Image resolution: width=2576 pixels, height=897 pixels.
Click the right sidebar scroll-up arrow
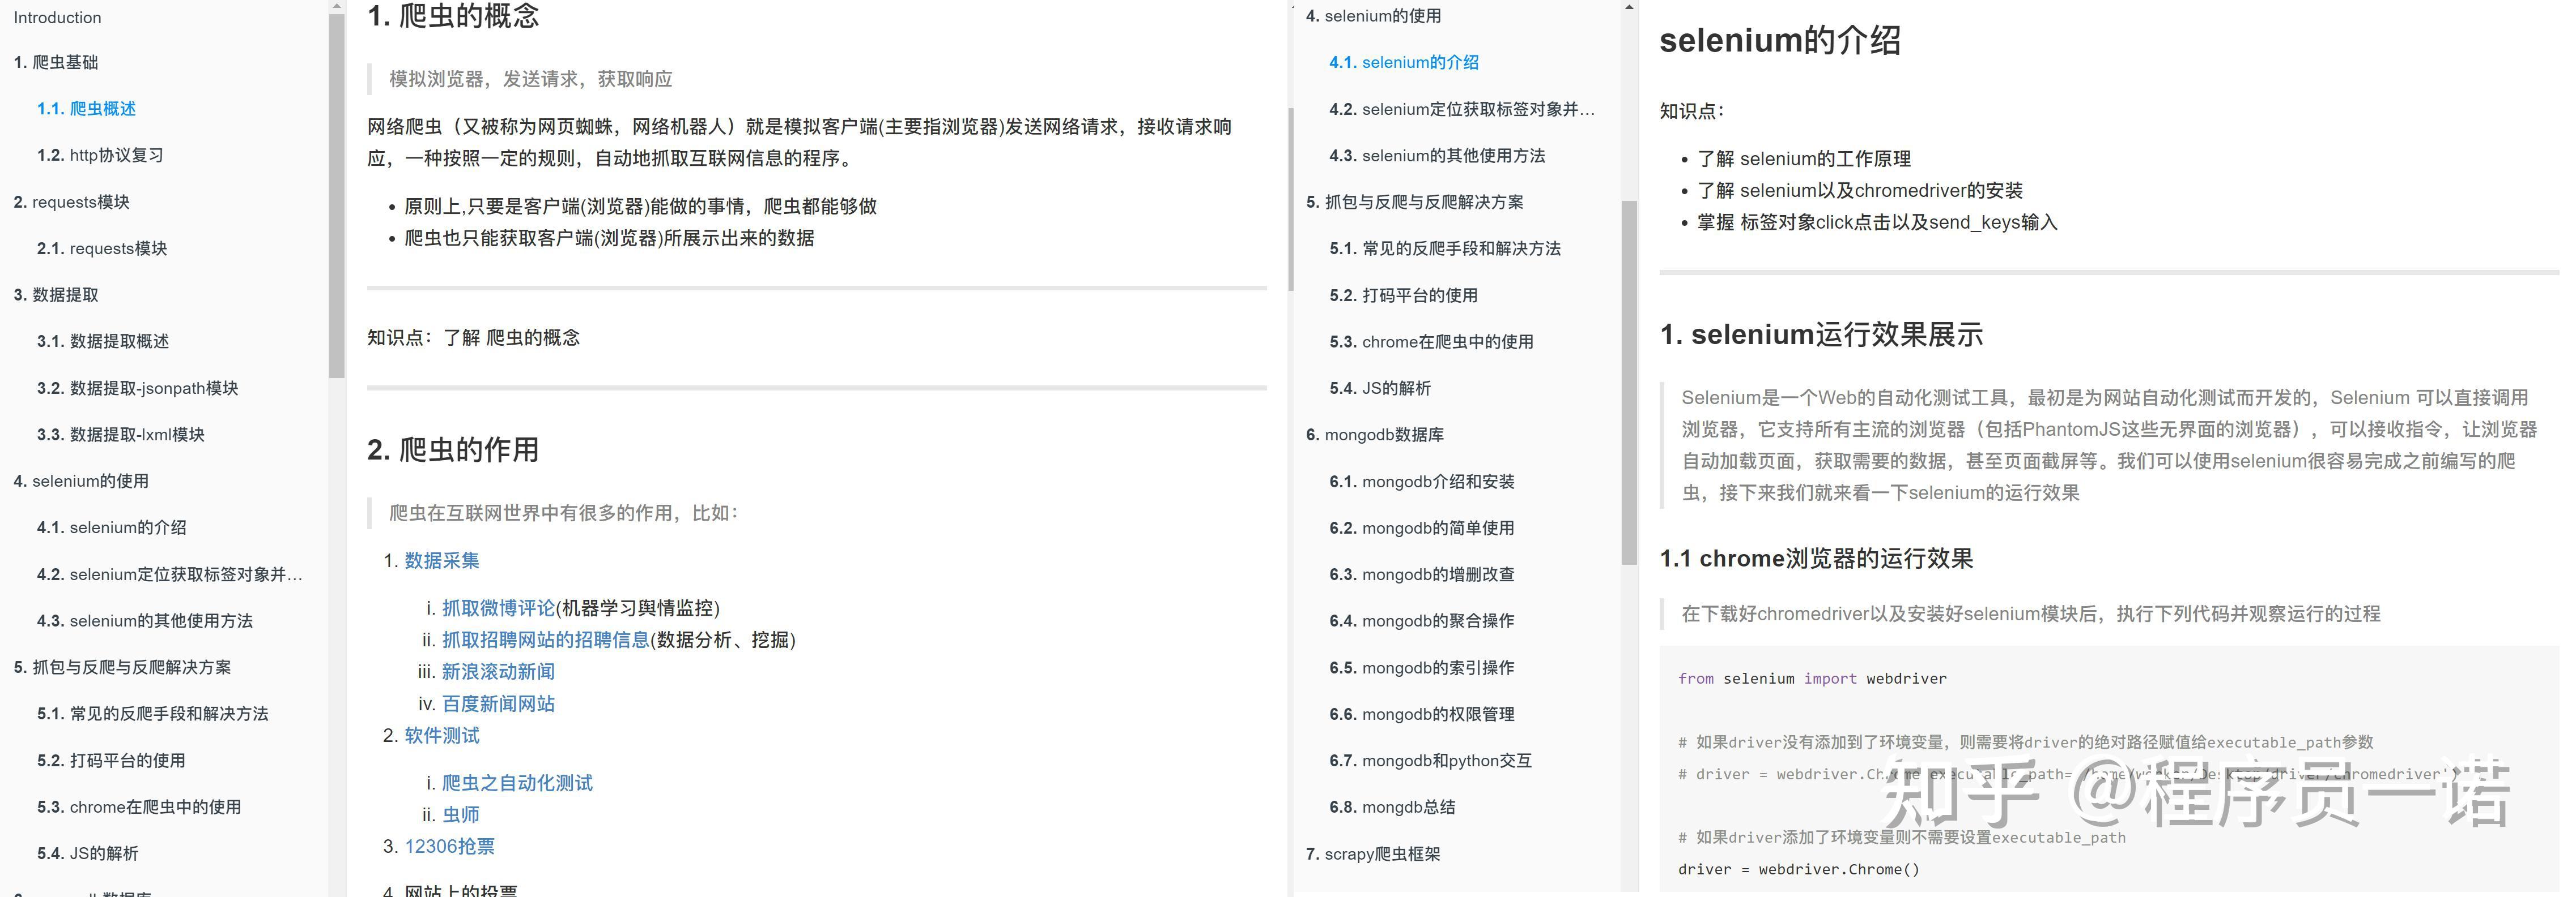[x=1629, y=7]
